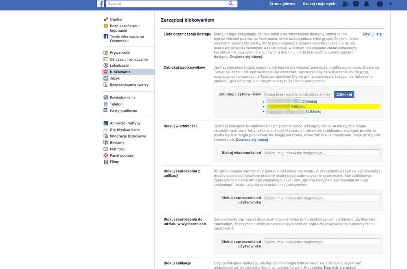Open the notifications bell icon
407x269 pixels.
[366, 3]
